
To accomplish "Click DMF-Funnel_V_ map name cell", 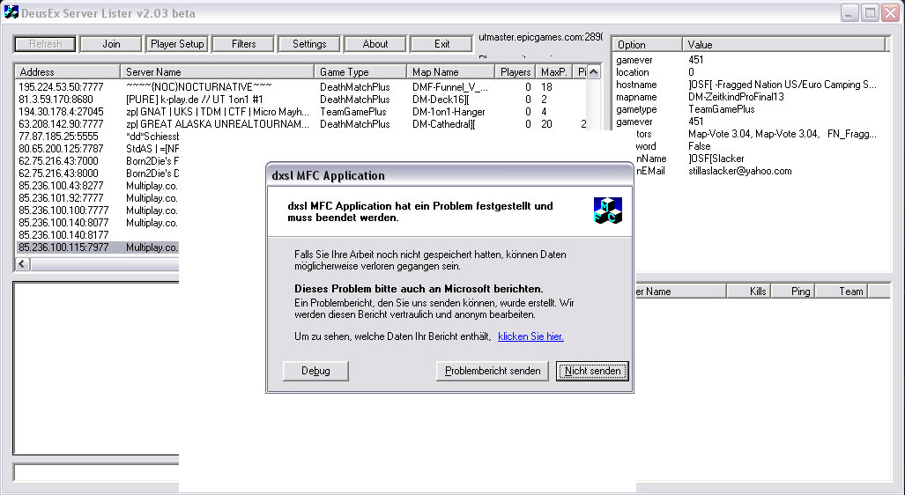I will tap(450, 87).
